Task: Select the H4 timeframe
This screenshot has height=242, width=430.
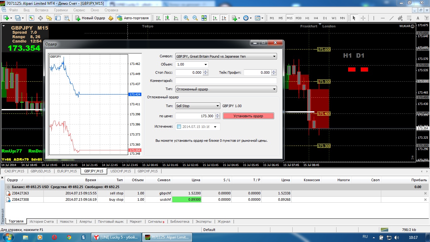Action: pos(316,18)
